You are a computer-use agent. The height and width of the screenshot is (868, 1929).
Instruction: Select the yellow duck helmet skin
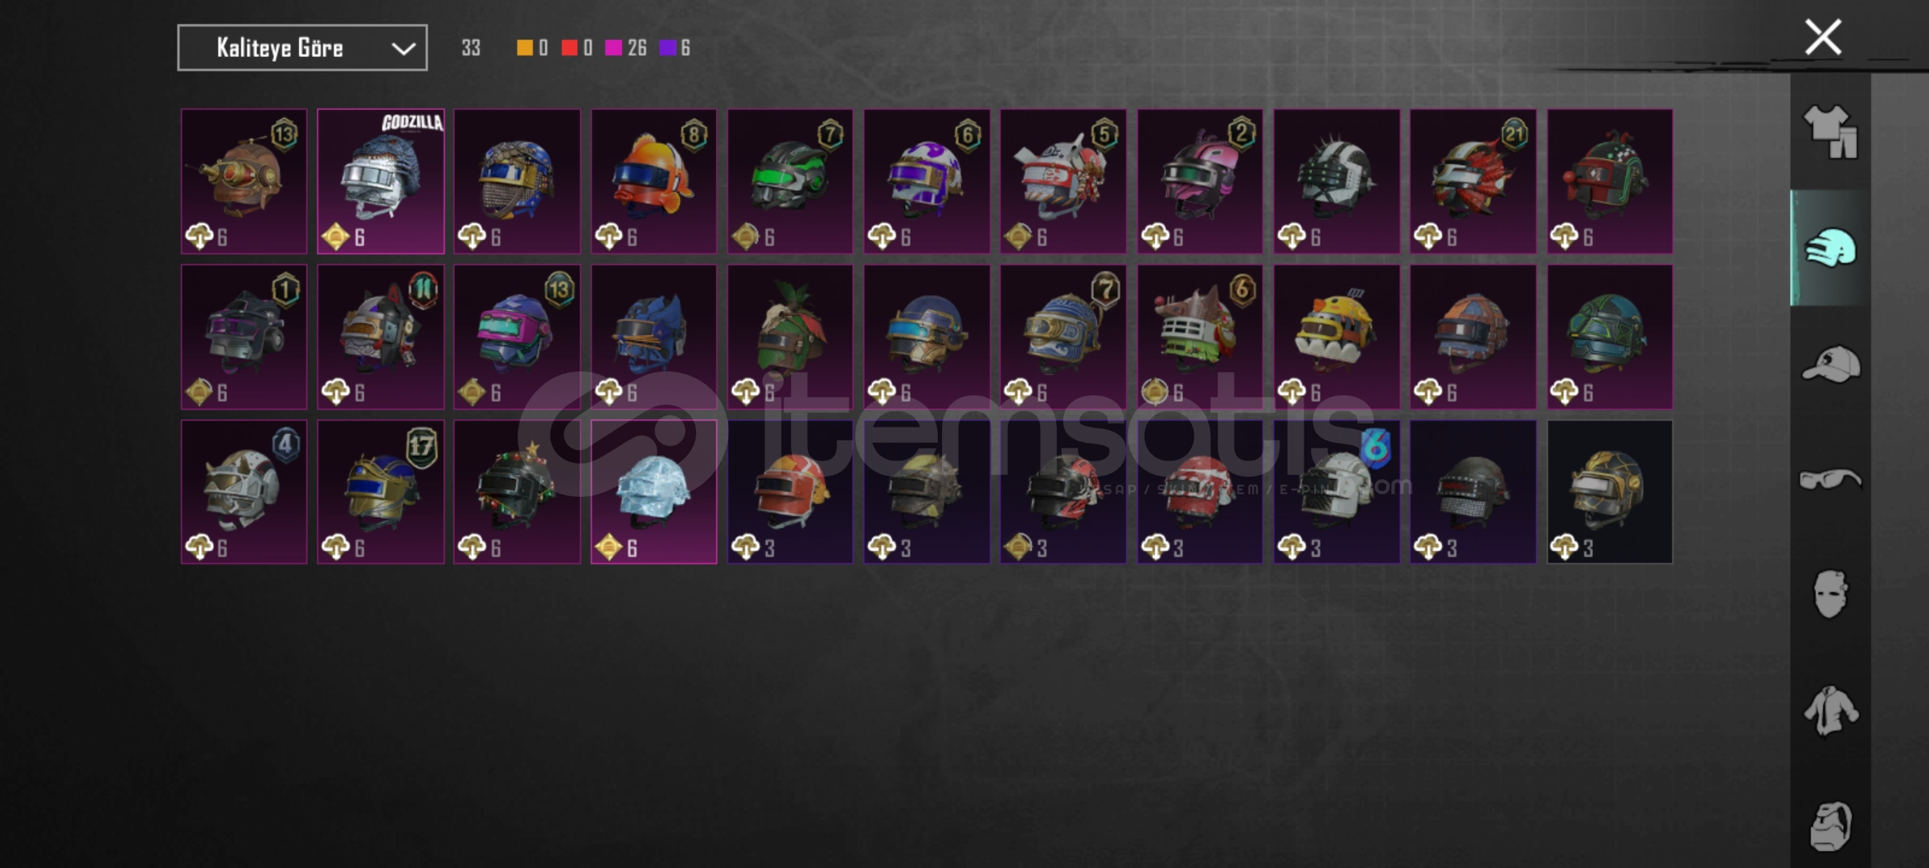coord(1337,337)
